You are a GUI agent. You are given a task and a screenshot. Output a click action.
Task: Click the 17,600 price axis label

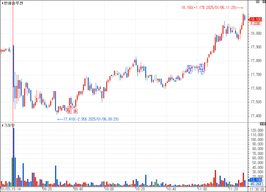click(256, 88)
